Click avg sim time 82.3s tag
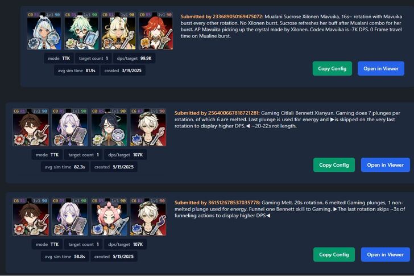 [x=65, y=167]
